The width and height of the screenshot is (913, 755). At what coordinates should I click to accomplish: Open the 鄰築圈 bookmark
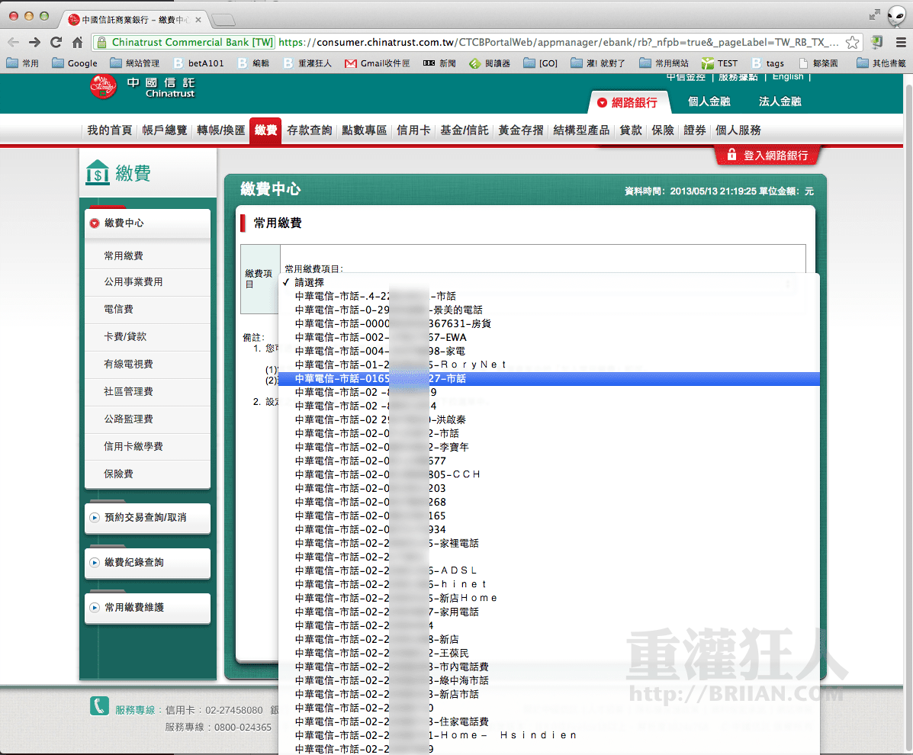click(x=818, y=63)
